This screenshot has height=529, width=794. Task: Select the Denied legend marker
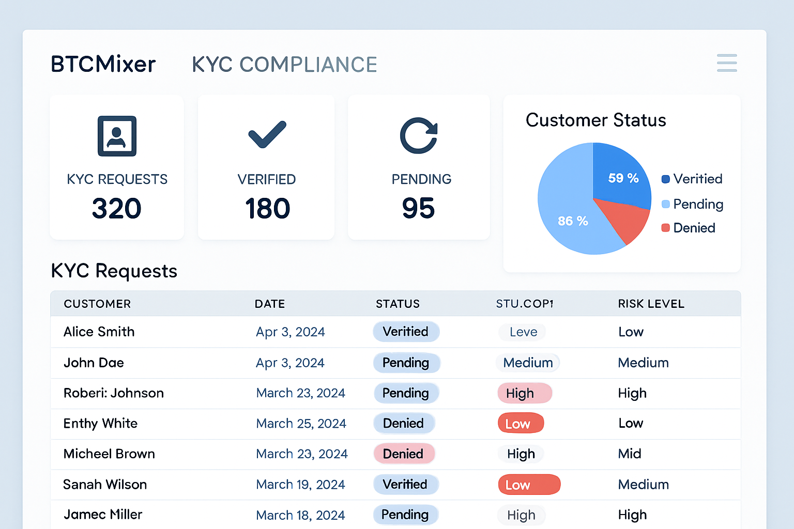coord(665,228)
